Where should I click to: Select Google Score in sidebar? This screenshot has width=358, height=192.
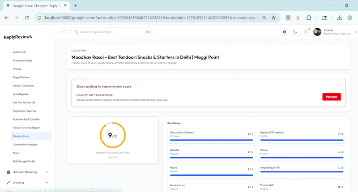click(31, 136)
